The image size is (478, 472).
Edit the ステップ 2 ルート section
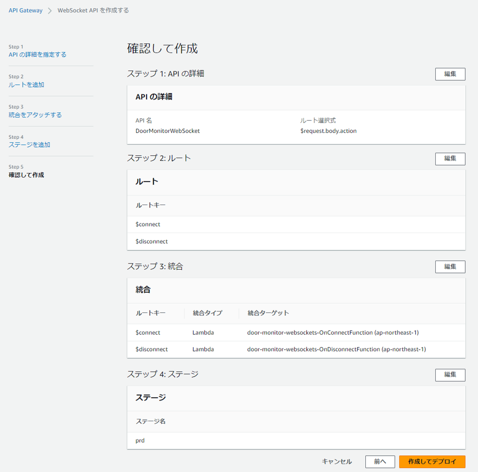(x=450, y=158)
